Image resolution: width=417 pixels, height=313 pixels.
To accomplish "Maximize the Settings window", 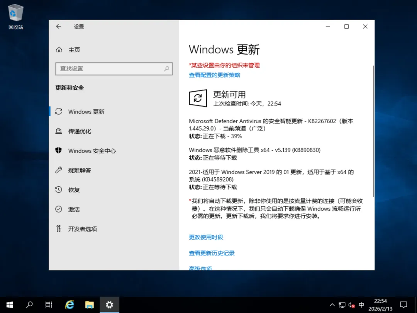I will click(346, 26).
